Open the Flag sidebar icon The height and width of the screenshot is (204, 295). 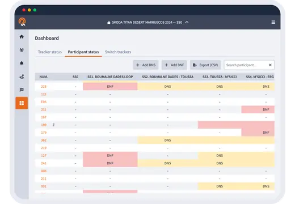pyautogui.click(x=22, y=90)
